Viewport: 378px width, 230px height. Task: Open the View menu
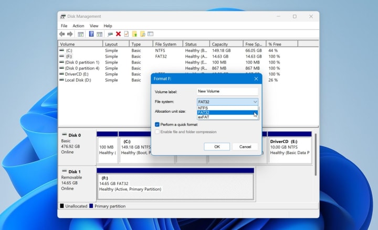[x=94, y=26]
